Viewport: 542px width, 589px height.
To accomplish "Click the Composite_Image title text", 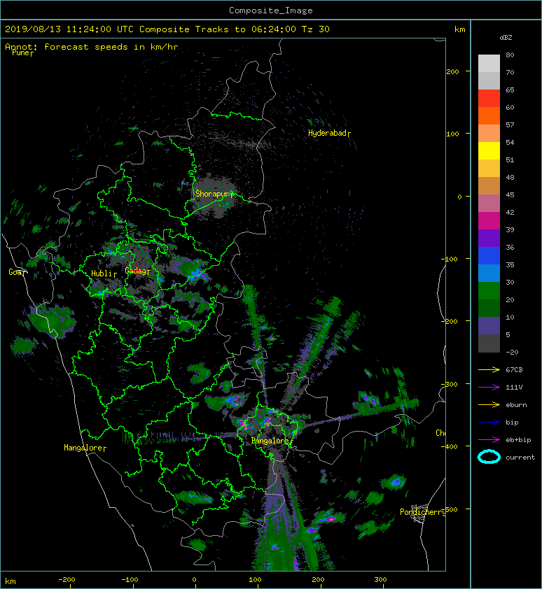I will 271,10.
